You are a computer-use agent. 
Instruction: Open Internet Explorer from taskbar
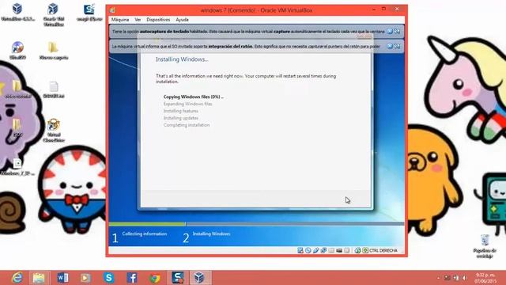[x=17, y=278]
